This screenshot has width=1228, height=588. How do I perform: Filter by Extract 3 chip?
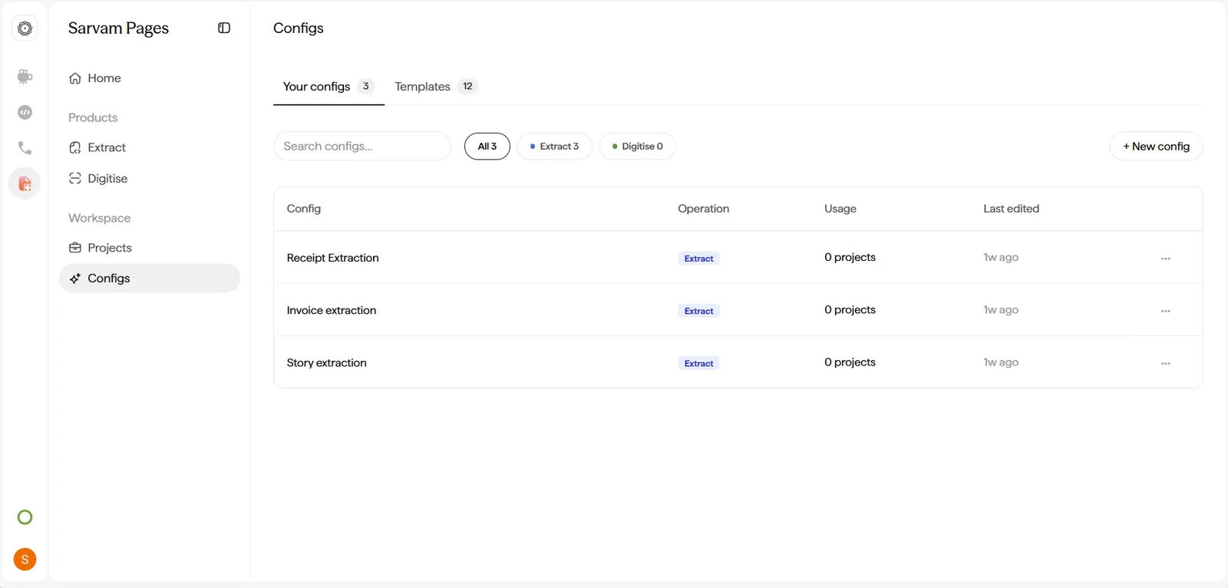tap(554, 146)
